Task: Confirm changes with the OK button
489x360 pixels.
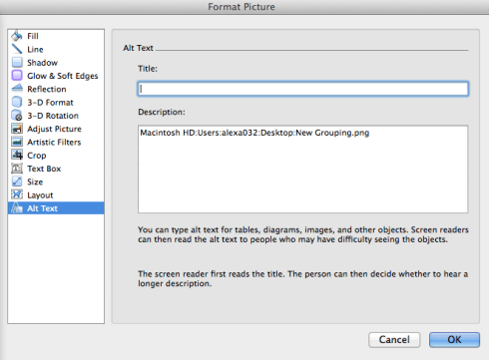Action: coord(454,340)
